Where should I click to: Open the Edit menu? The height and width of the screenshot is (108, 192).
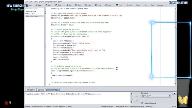pos(31,1)
